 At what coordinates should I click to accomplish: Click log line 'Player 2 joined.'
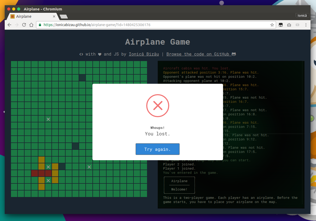point(179,164)
